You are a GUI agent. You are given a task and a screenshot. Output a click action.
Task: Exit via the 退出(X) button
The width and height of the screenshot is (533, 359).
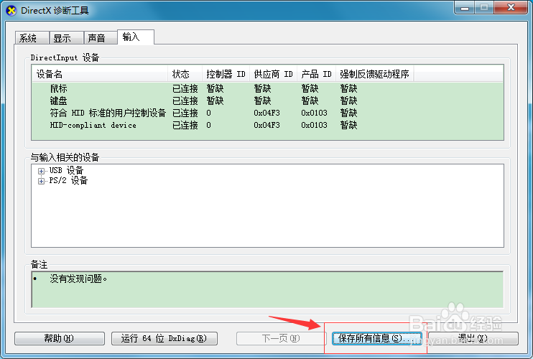473,338
